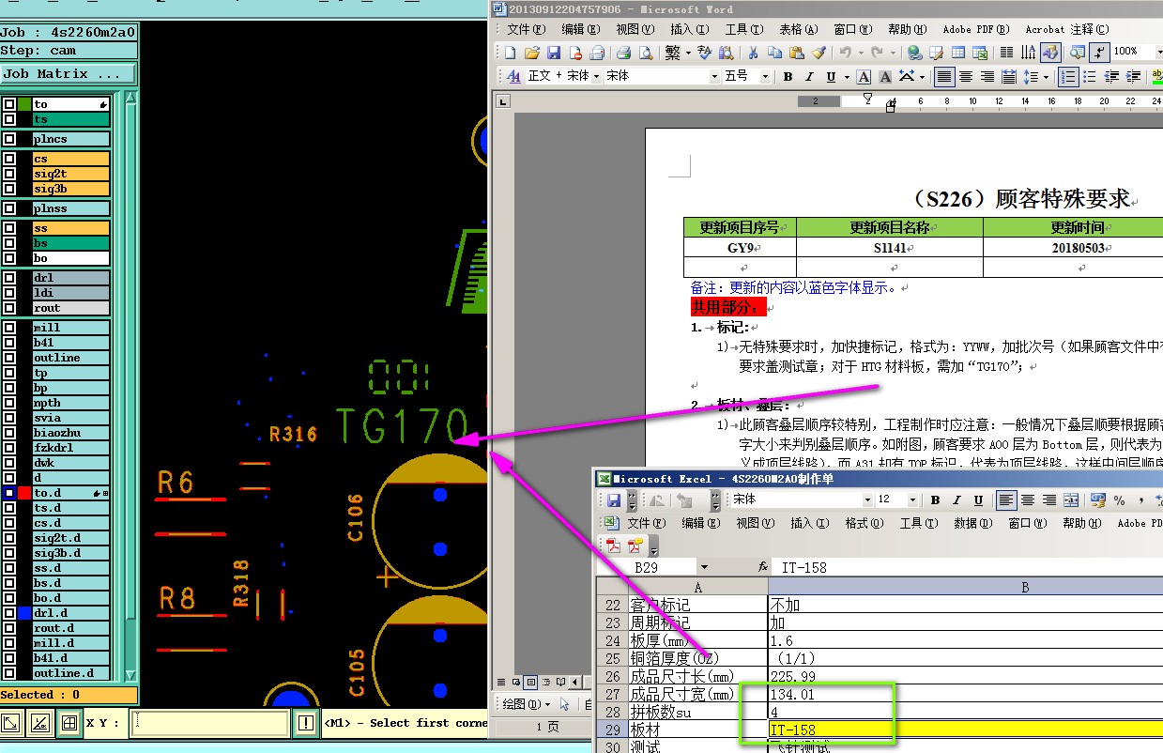Viewport: 1163px width, 753px height.
Task: Toggle checkbox for layer 'plncs'
Action: click(x=8, y=139)
